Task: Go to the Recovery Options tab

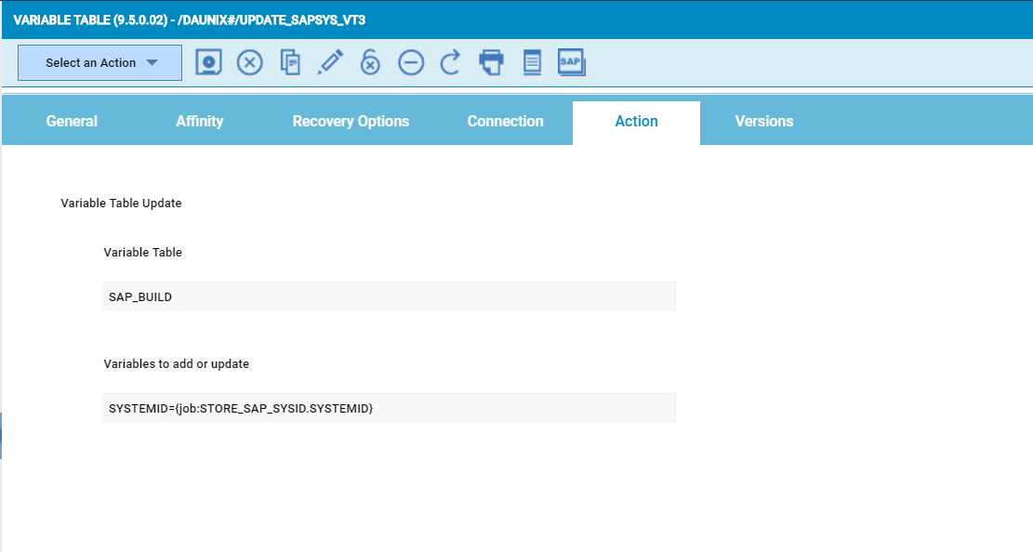Action: pyautogui.click(x=351, y=122)
